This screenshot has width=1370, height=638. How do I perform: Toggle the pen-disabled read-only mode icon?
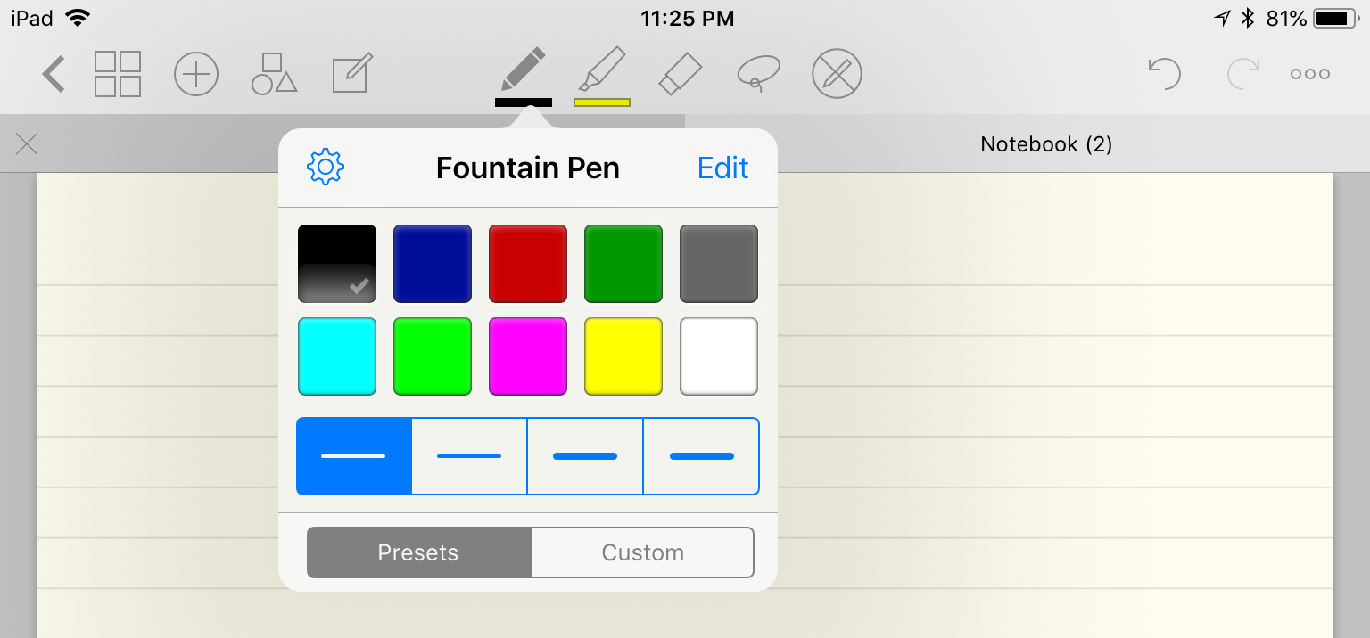pos(837,74)
